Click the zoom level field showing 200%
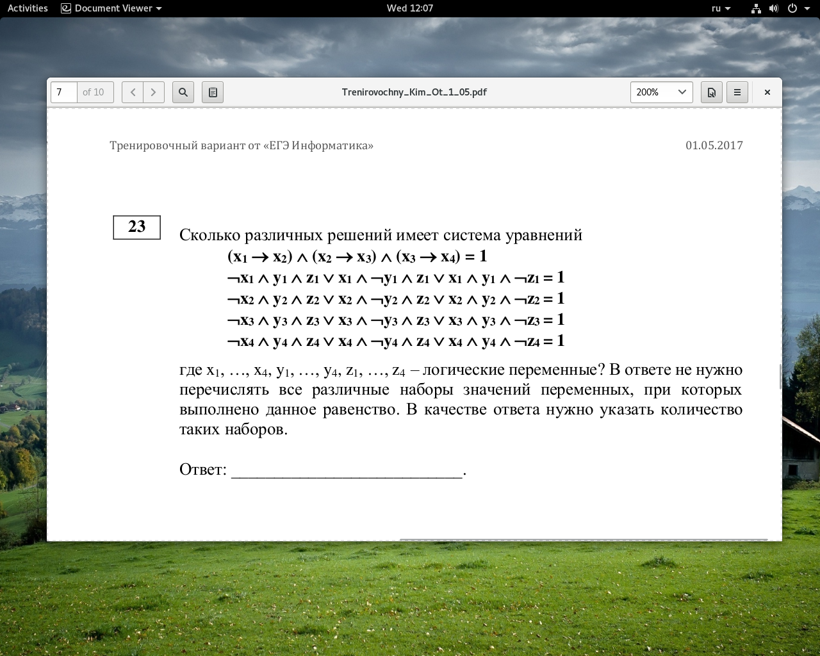 (x=652, y=92)
